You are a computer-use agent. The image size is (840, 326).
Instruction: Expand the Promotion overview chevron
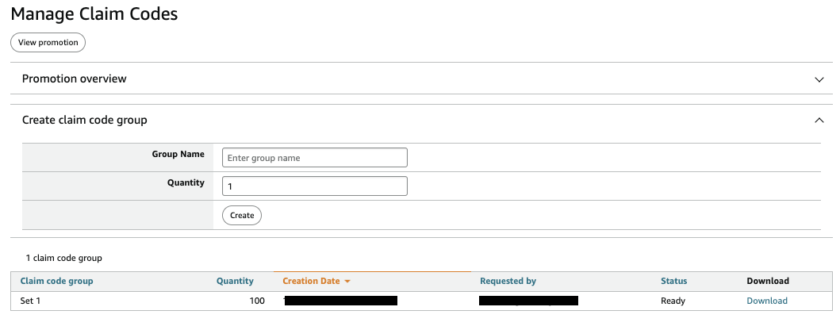[x=819, y=79]
